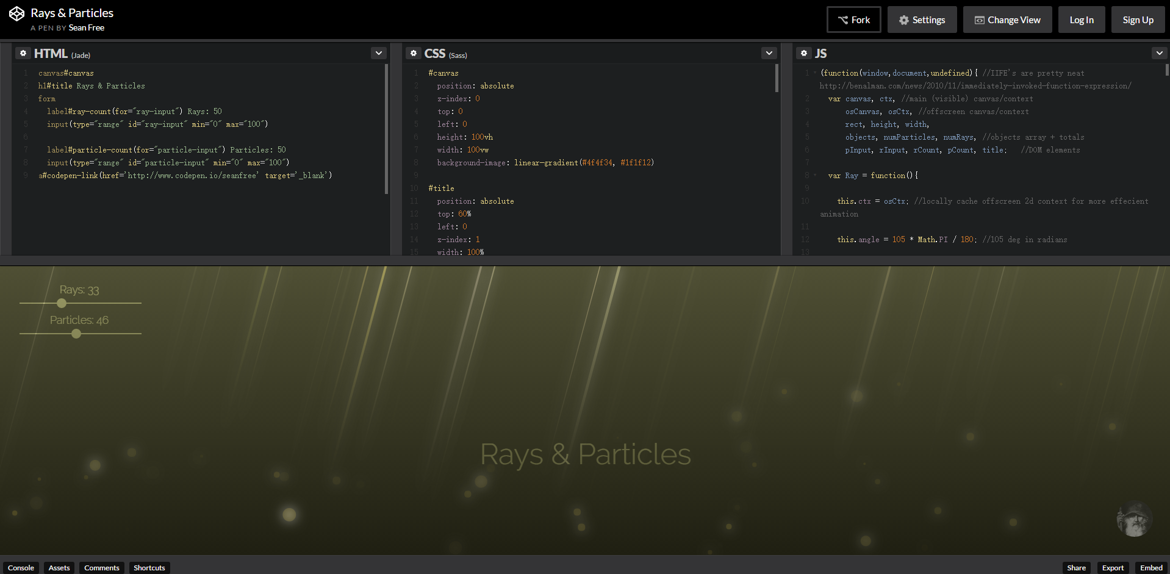This screenshot has width=1170, height=574.
Task: Click the "#canvas" selector in CSS editor
Action: point(443,73)
